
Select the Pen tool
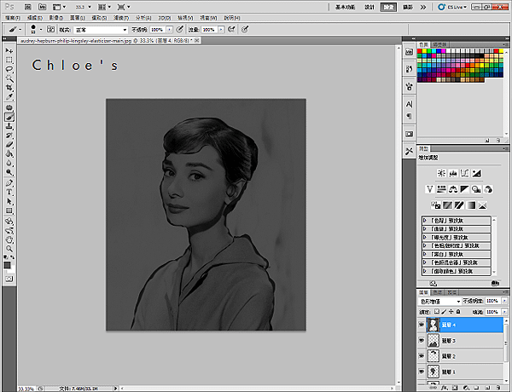[9, 183]
